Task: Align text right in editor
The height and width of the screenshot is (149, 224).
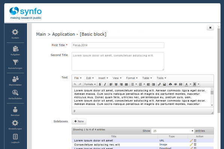Action: [x=121, y=84]
